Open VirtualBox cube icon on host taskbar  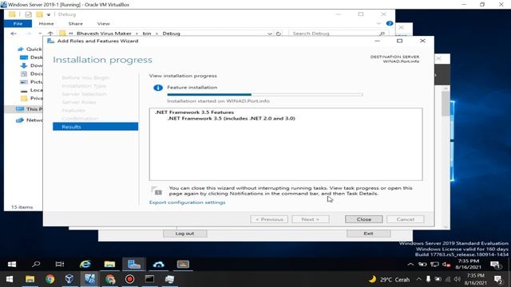(69, 279)
